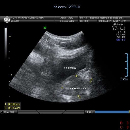This screenshot has width=130, height=130.
Task: Click the 8.8cm / 50Hz depth field
Action: pos(67,21)
